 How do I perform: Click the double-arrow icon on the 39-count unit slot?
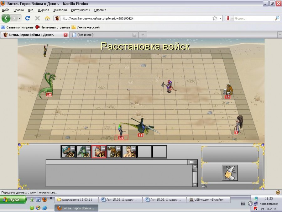[118, 148]
